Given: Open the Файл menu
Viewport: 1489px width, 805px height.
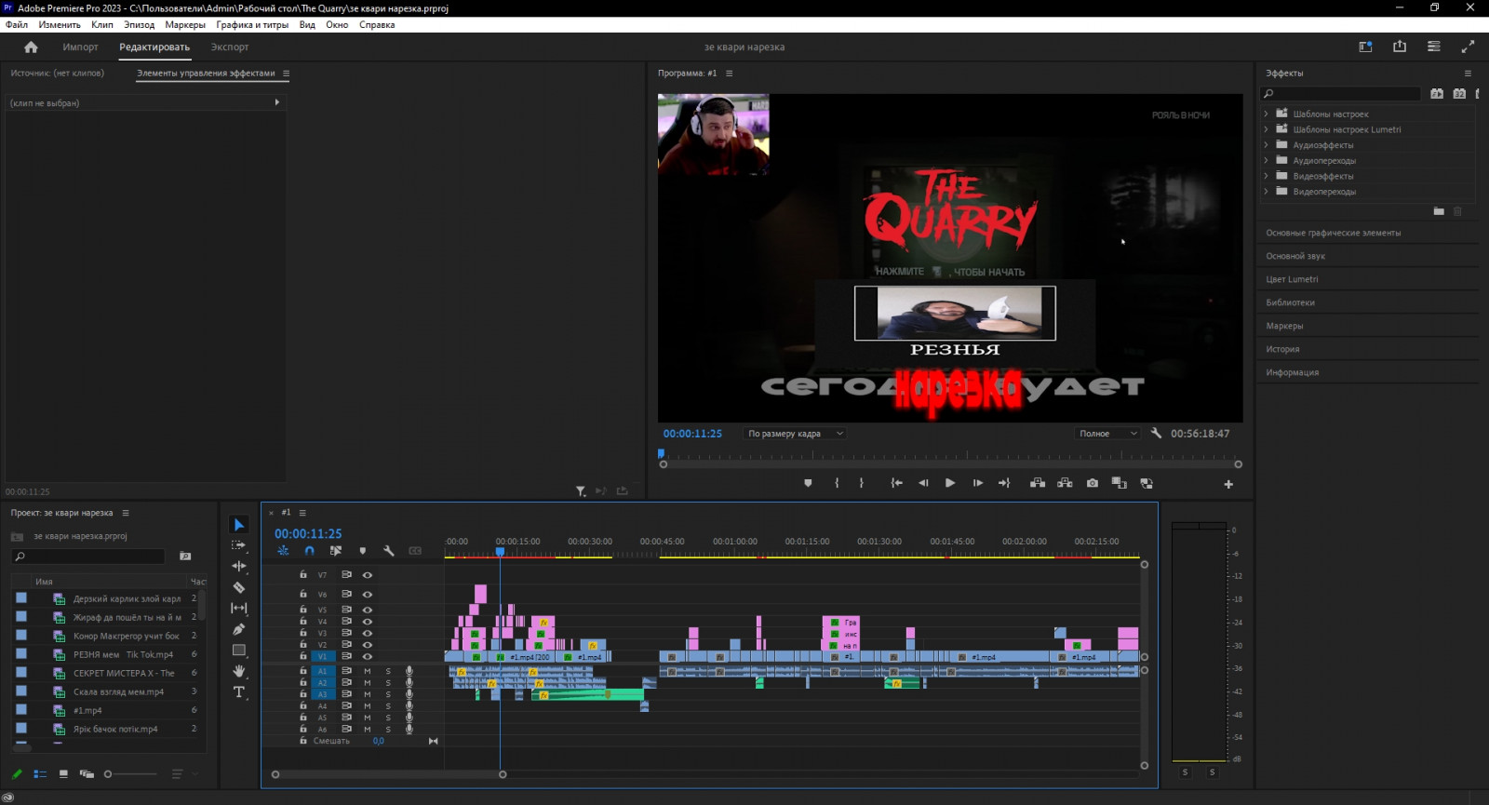Looking at the screenshot, I should point(17,25).
